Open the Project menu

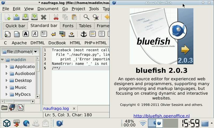point(78,9)
